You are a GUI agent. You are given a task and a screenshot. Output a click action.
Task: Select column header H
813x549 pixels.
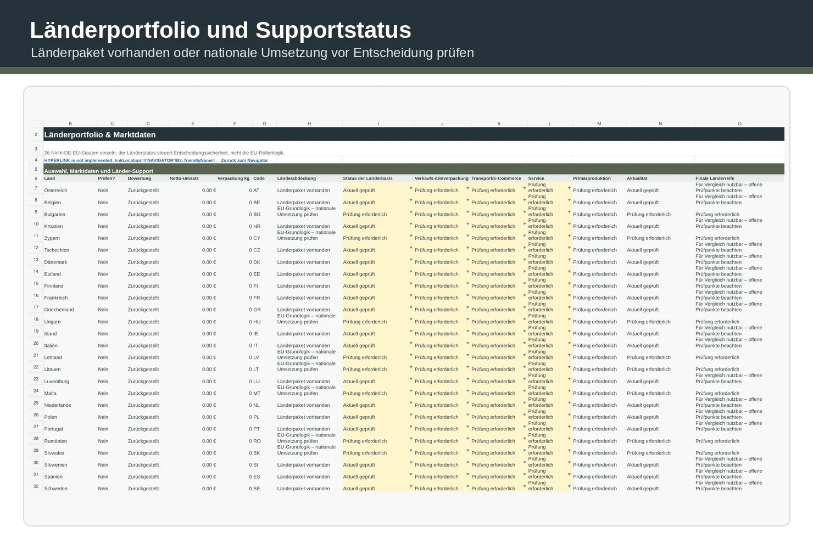(309, 124)
